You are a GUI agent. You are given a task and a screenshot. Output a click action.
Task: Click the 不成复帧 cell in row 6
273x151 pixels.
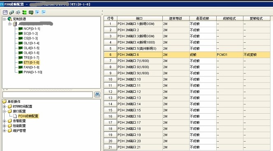(257, 55)
